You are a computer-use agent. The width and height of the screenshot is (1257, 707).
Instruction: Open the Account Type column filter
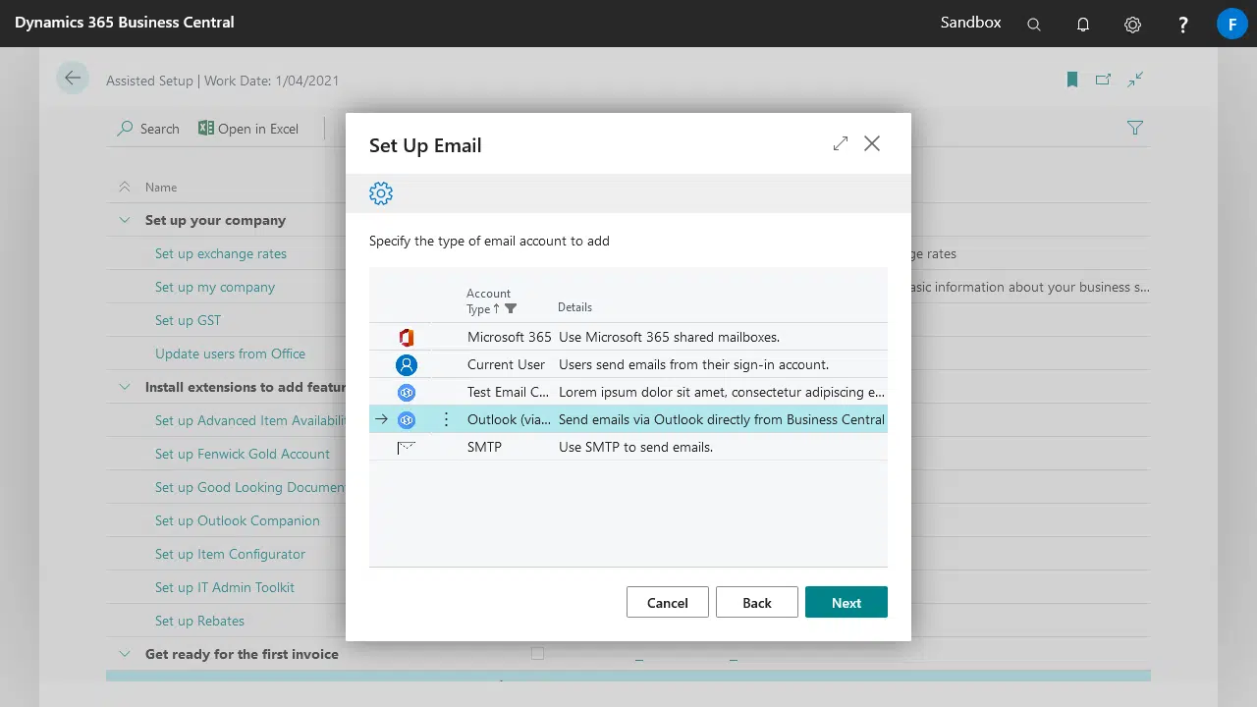pyautogui.click(x=511, y=308)
